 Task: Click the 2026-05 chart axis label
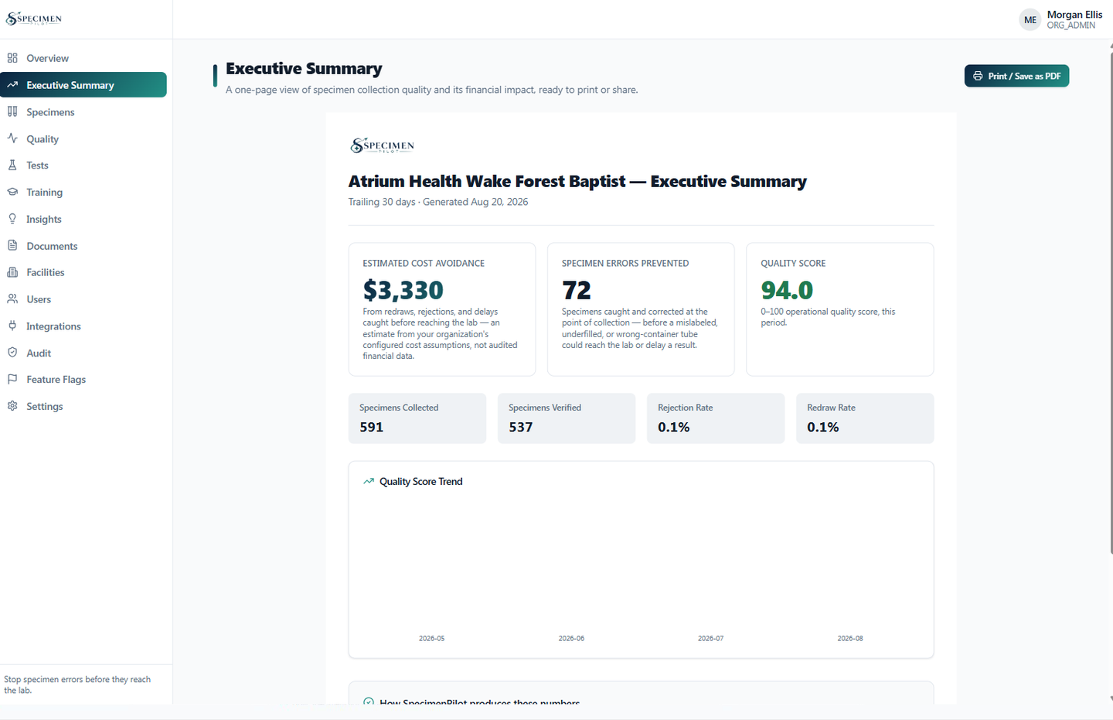(x=431, y=639)
